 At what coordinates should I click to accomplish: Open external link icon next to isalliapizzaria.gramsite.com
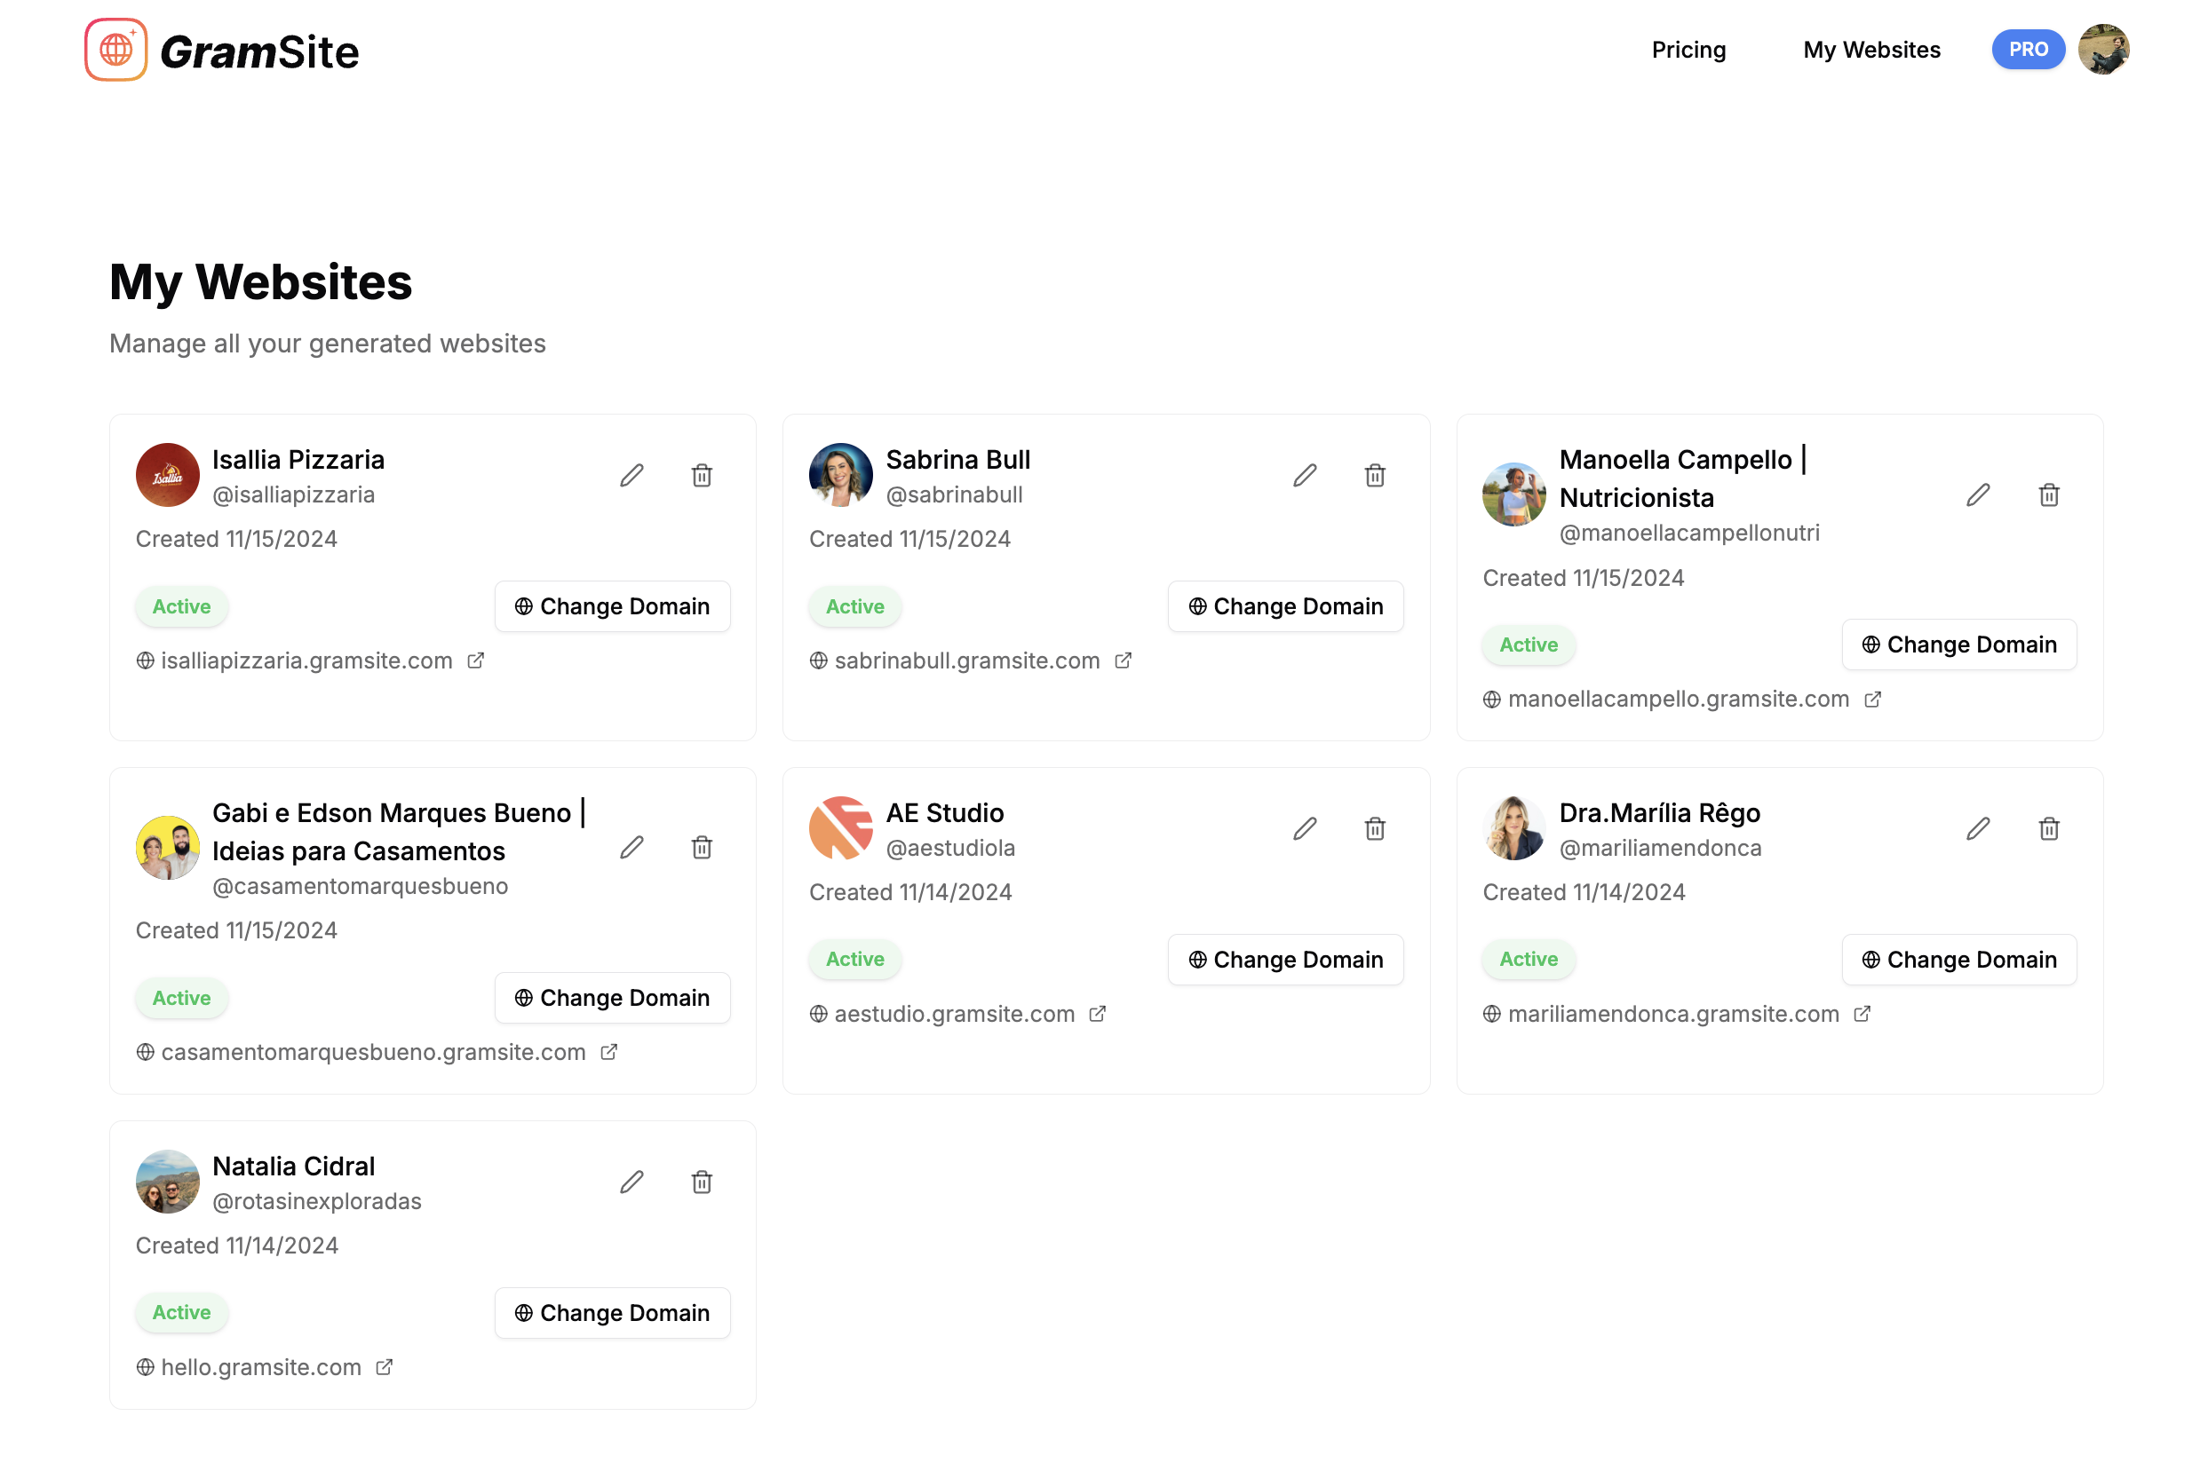click(x=475, y=660)
